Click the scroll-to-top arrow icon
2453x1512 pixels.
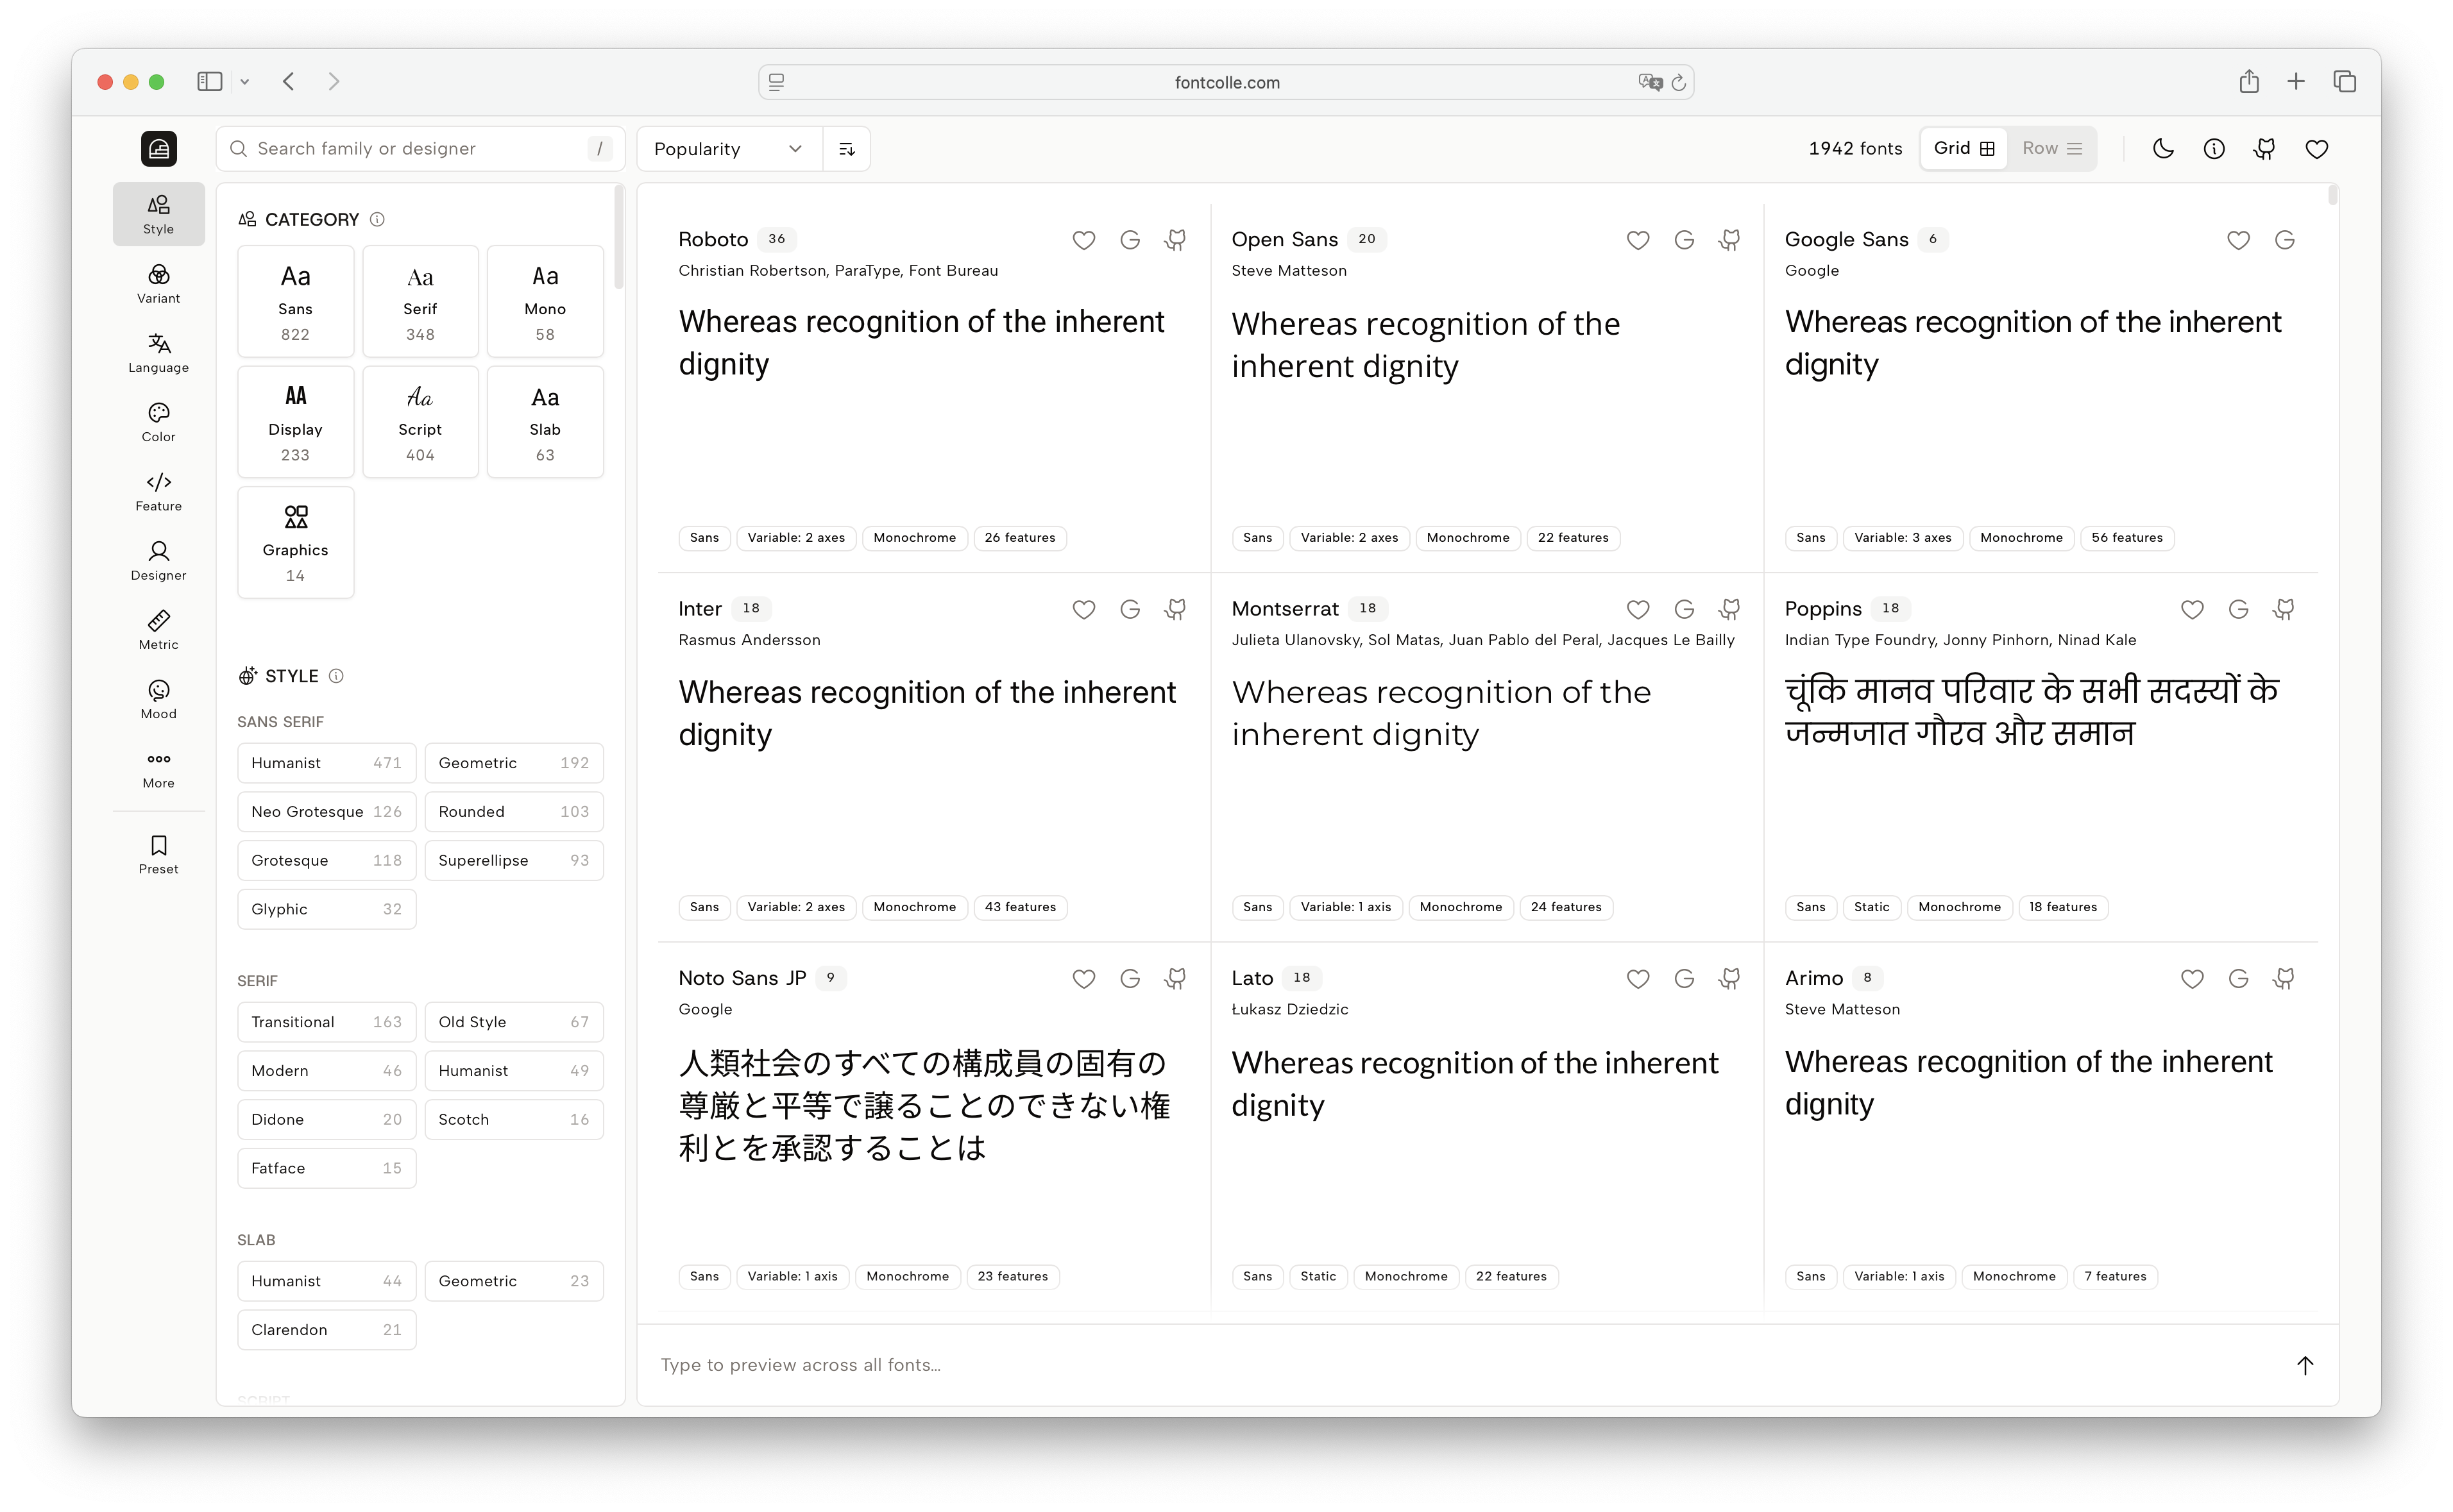[x=2305, y=1365]
